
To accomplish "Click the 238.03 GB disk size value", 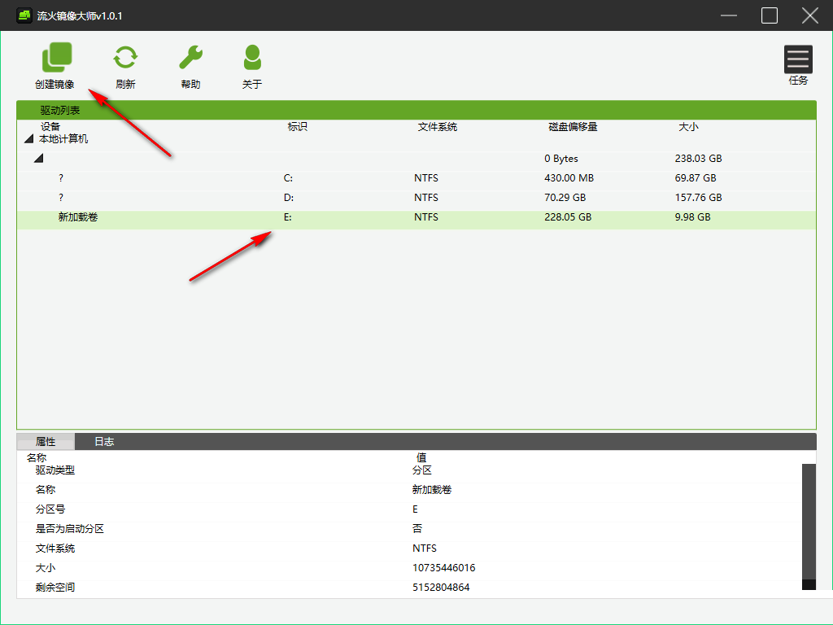I will [x=698, y=159].
